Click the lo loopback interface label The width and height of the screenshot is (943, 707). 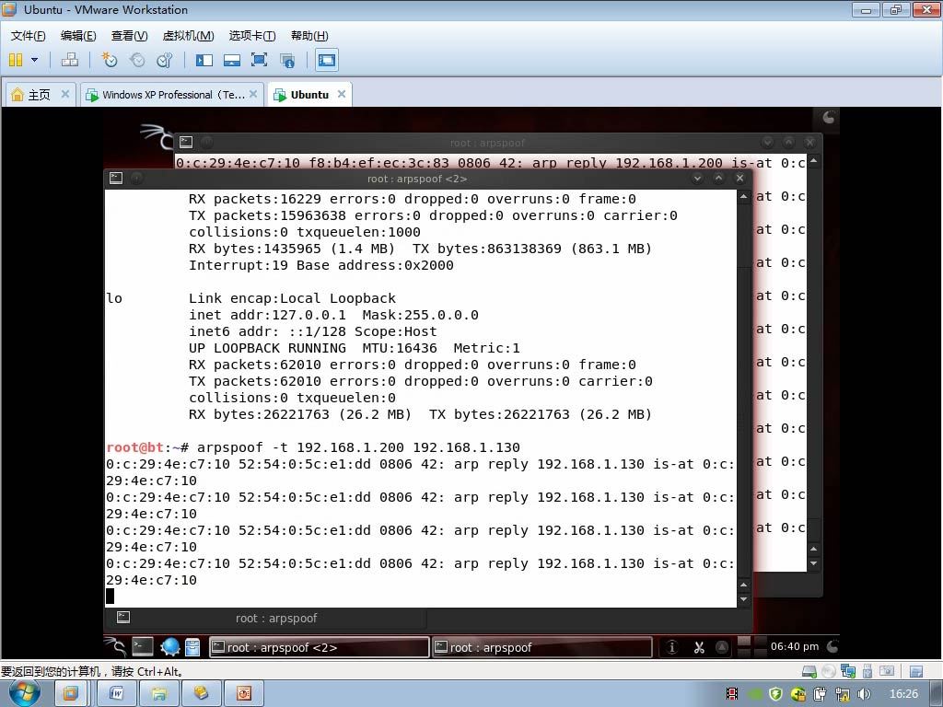click(x=114, y=298)
